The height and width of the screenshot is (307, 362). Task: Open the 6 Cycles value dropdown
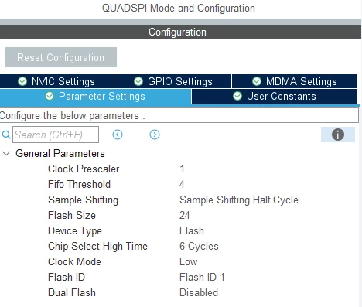[199, 247]
